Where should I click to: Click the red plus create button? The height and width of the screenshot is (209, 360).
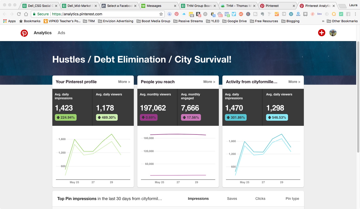[x=321, y=33]
